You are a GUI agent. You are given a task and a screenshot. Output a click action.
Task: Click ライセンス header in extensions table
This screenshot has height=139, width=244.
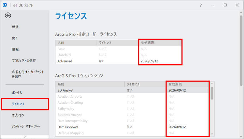(x=145, y=84)
